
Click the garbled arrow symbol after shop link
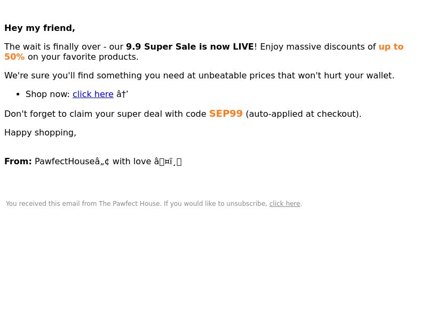coord(122,94)
